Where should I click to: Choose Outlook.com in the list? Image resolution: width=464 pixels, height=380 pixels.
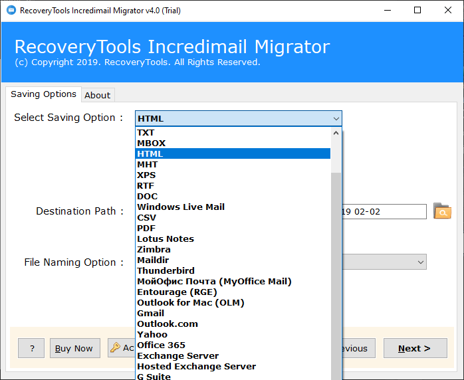pos(233,324)
